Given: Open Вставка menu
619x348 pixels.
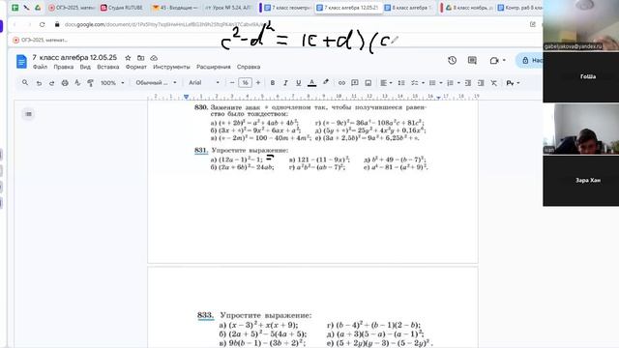Looking at the screenshot, I should click(107, 67).
